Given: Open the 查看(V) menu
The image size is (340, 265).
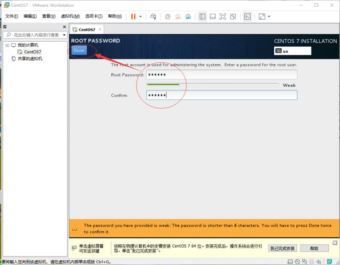Looking at the screenshot, I should [49, 16].
